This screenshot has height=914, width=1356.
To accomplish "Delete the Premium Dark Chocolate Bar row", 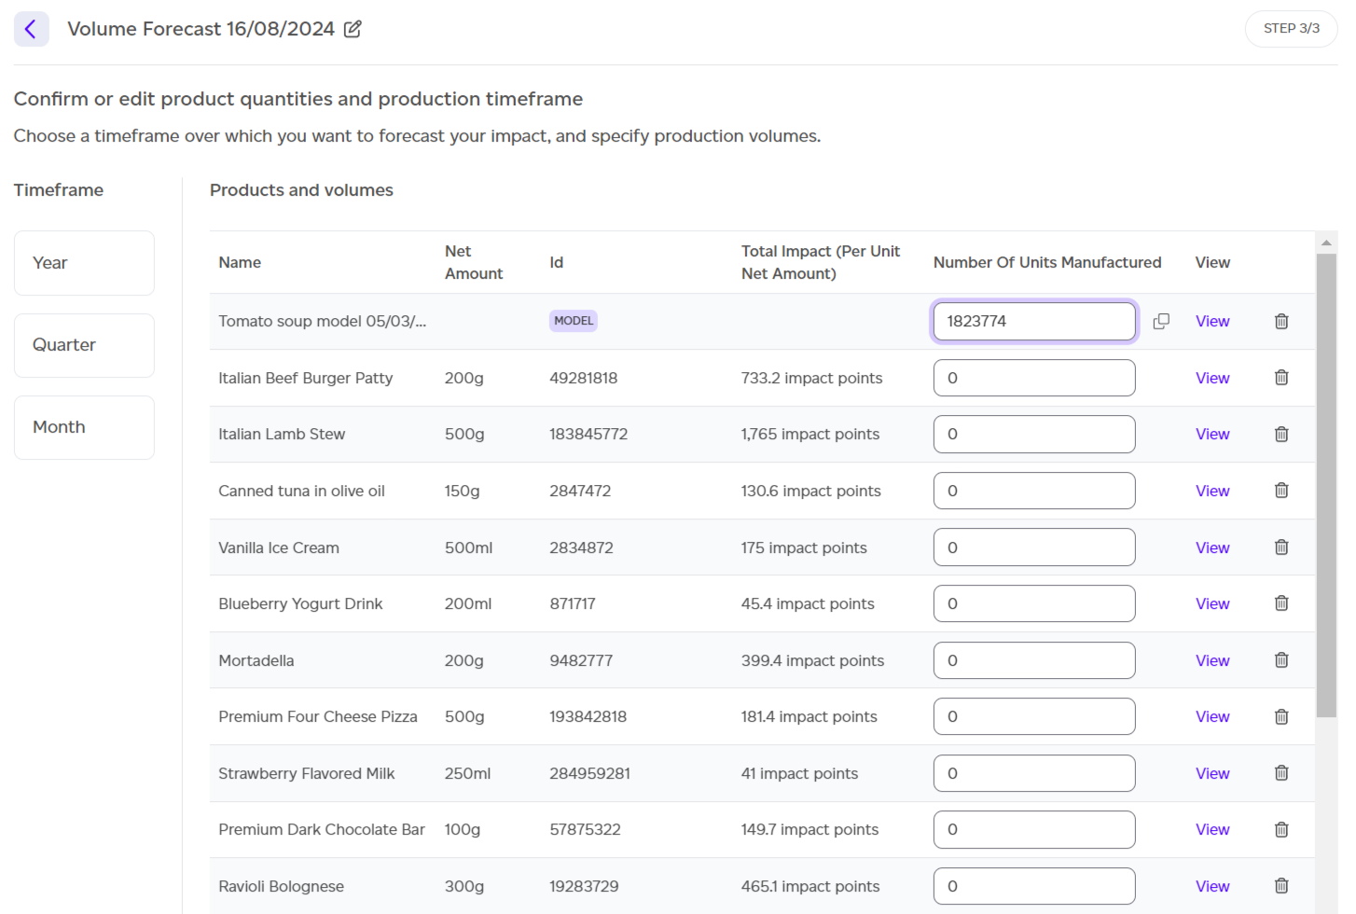I will click(x=1281, y=829).
